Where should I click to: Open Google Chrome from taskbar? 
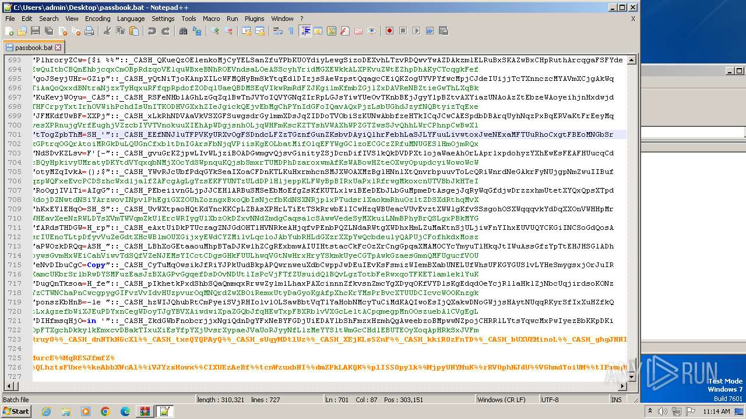[105, 411]
